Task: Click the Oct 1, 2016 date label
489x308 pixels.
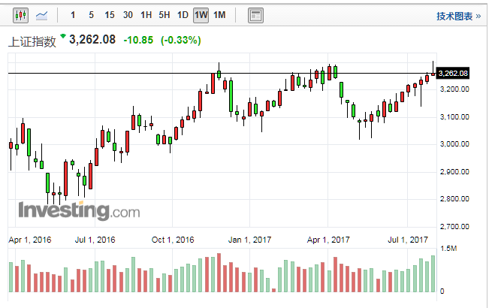Action: 173,240
